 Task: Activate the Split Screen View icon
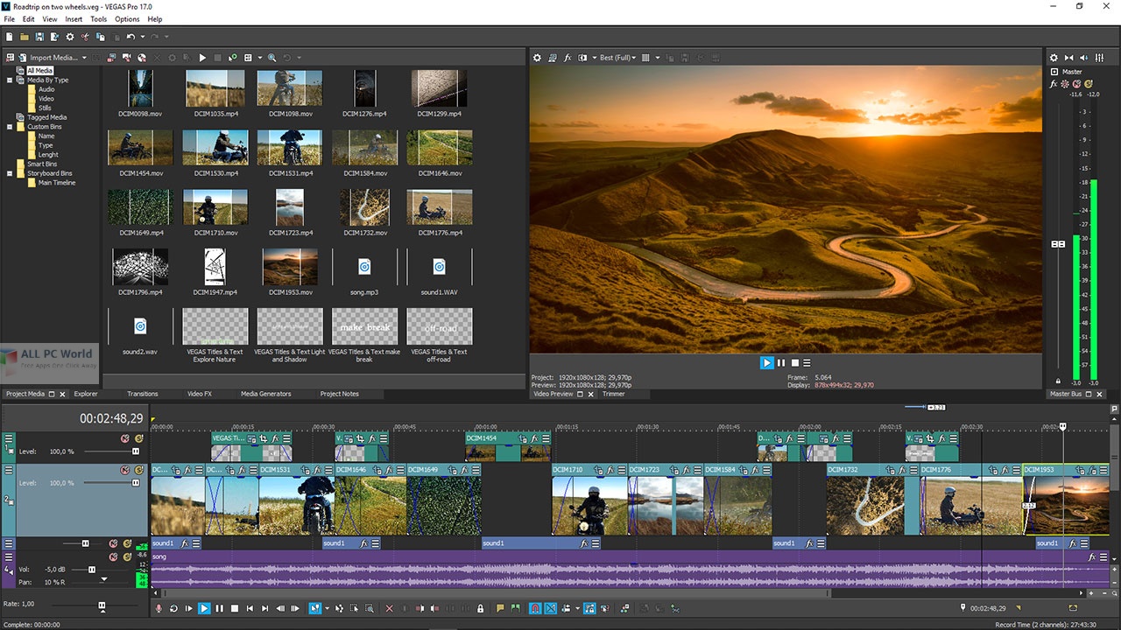click(x=584, y=57)
